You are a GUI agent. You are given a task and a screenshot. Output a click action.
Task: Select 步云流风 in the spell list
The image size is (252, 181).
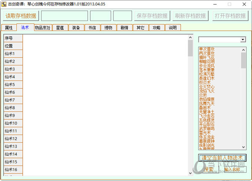click(207, 66)
